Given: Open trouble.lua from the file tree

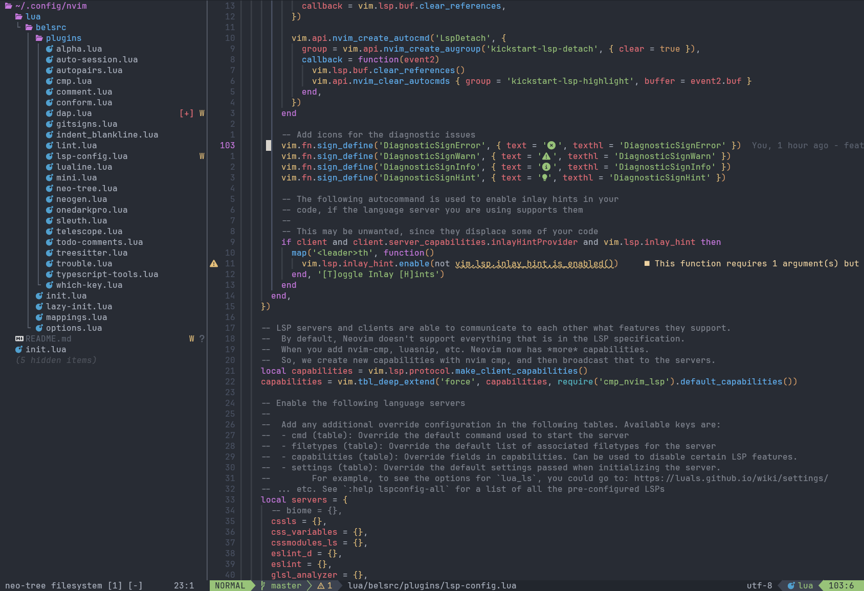Looking at the screenshot, I should pyautogui.click(x=84, y=264).
